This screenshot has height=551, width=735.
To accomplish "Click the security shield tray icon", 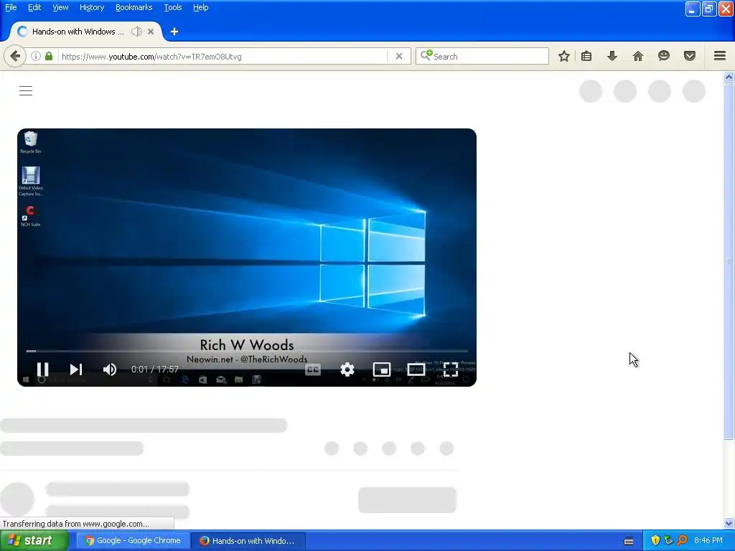I will pos(655,541).
